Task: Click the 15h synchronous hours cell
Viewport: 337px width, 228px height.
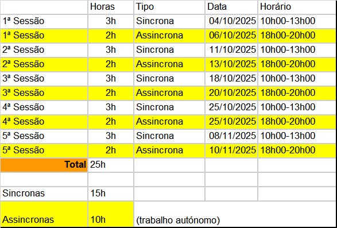Action: pyautogui.click(x=111, y=194)
